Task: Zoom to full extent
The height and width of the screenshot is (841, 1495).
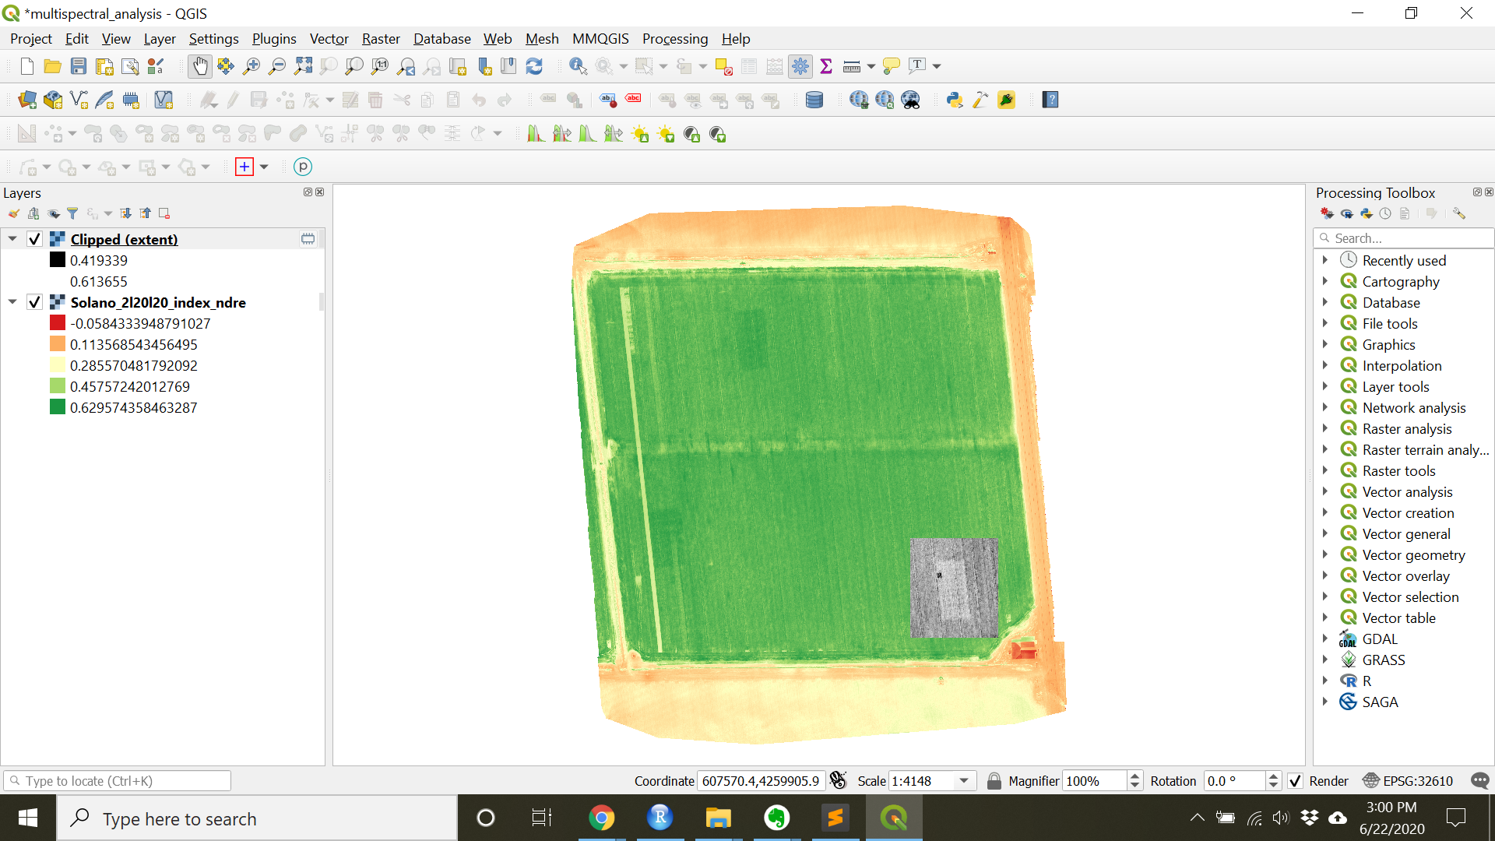Action: click(x=303, y=67)
